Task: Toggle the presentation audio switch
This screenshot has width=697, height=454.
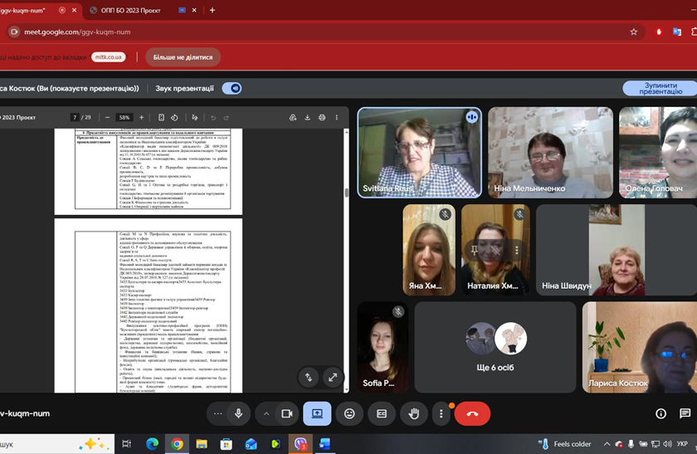Action: click(232, 88)
